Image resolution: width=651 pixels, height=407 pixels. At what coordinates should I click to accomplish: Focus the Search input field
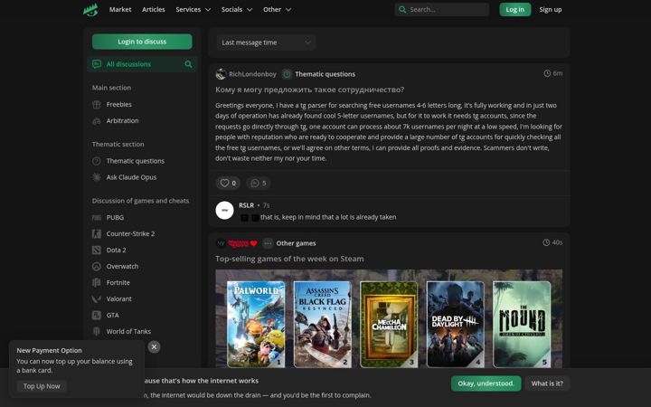(442, 10)
